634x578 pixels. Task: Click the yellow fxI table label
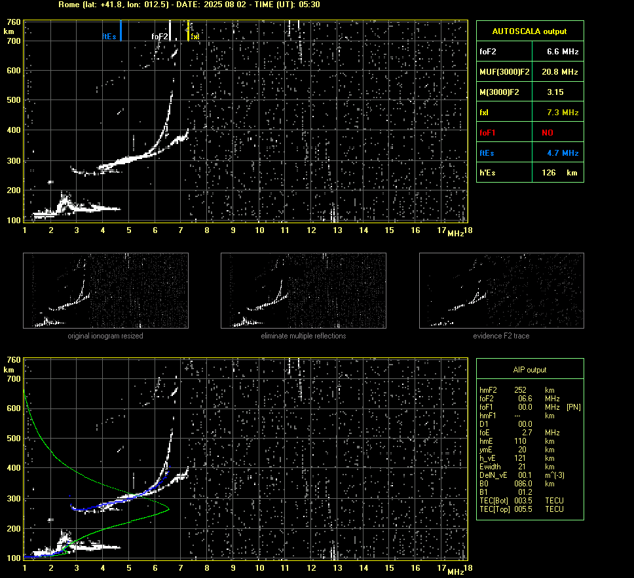point(484,113)
